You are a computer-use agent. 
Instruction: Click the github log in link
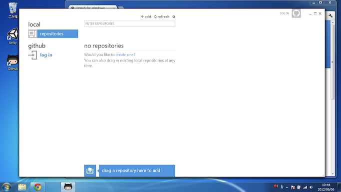46,55
